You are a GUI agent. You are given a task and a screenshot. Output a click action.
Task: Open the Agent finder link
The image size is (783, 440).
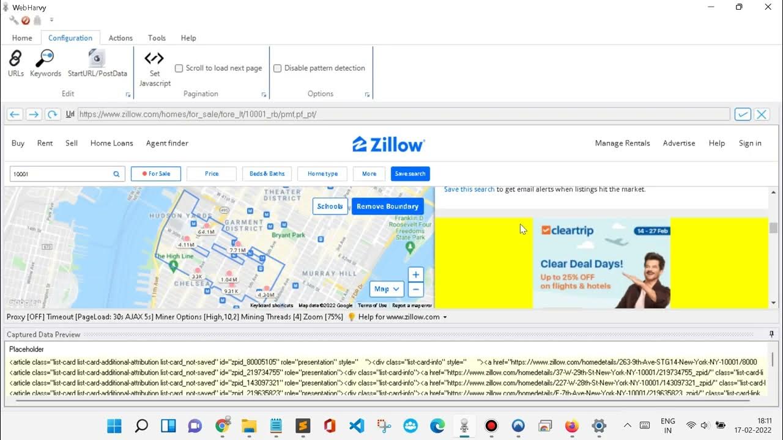point(167,143)
